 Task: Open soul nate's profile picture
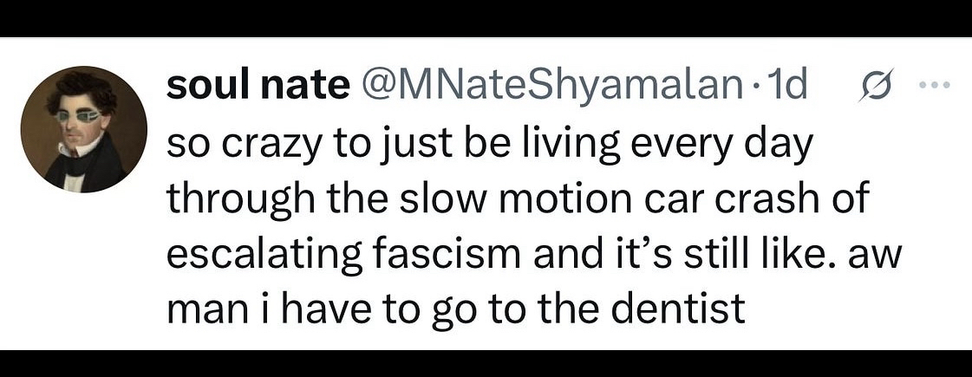(84, 127)
